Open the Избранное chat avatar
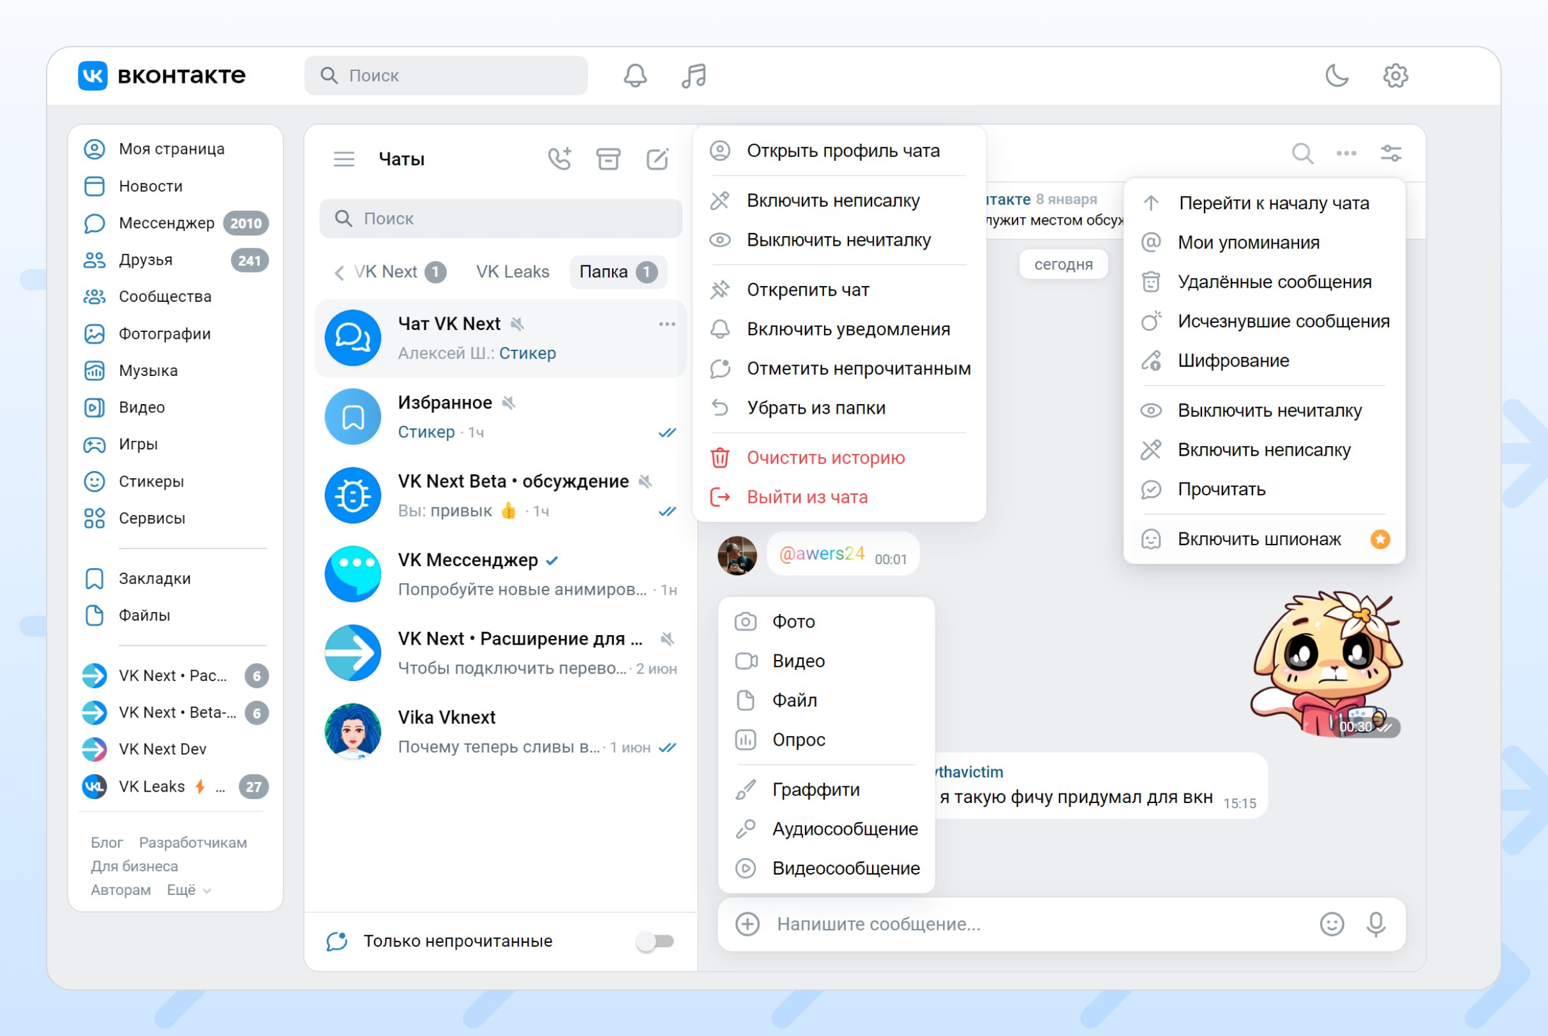 tap(353, 417)
